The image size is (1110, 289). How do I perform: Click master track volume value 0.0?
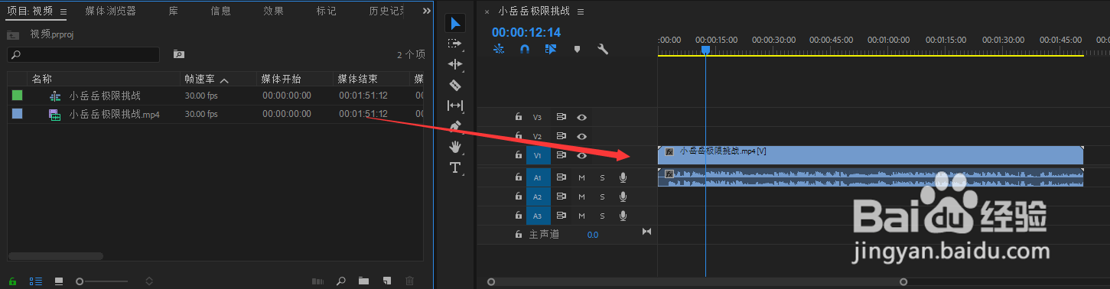(x=593, y=235)
